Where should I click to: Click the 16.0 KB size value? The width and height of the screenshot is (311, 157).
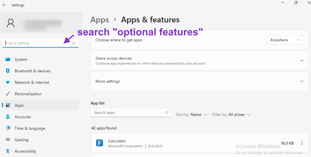[287, 143]
